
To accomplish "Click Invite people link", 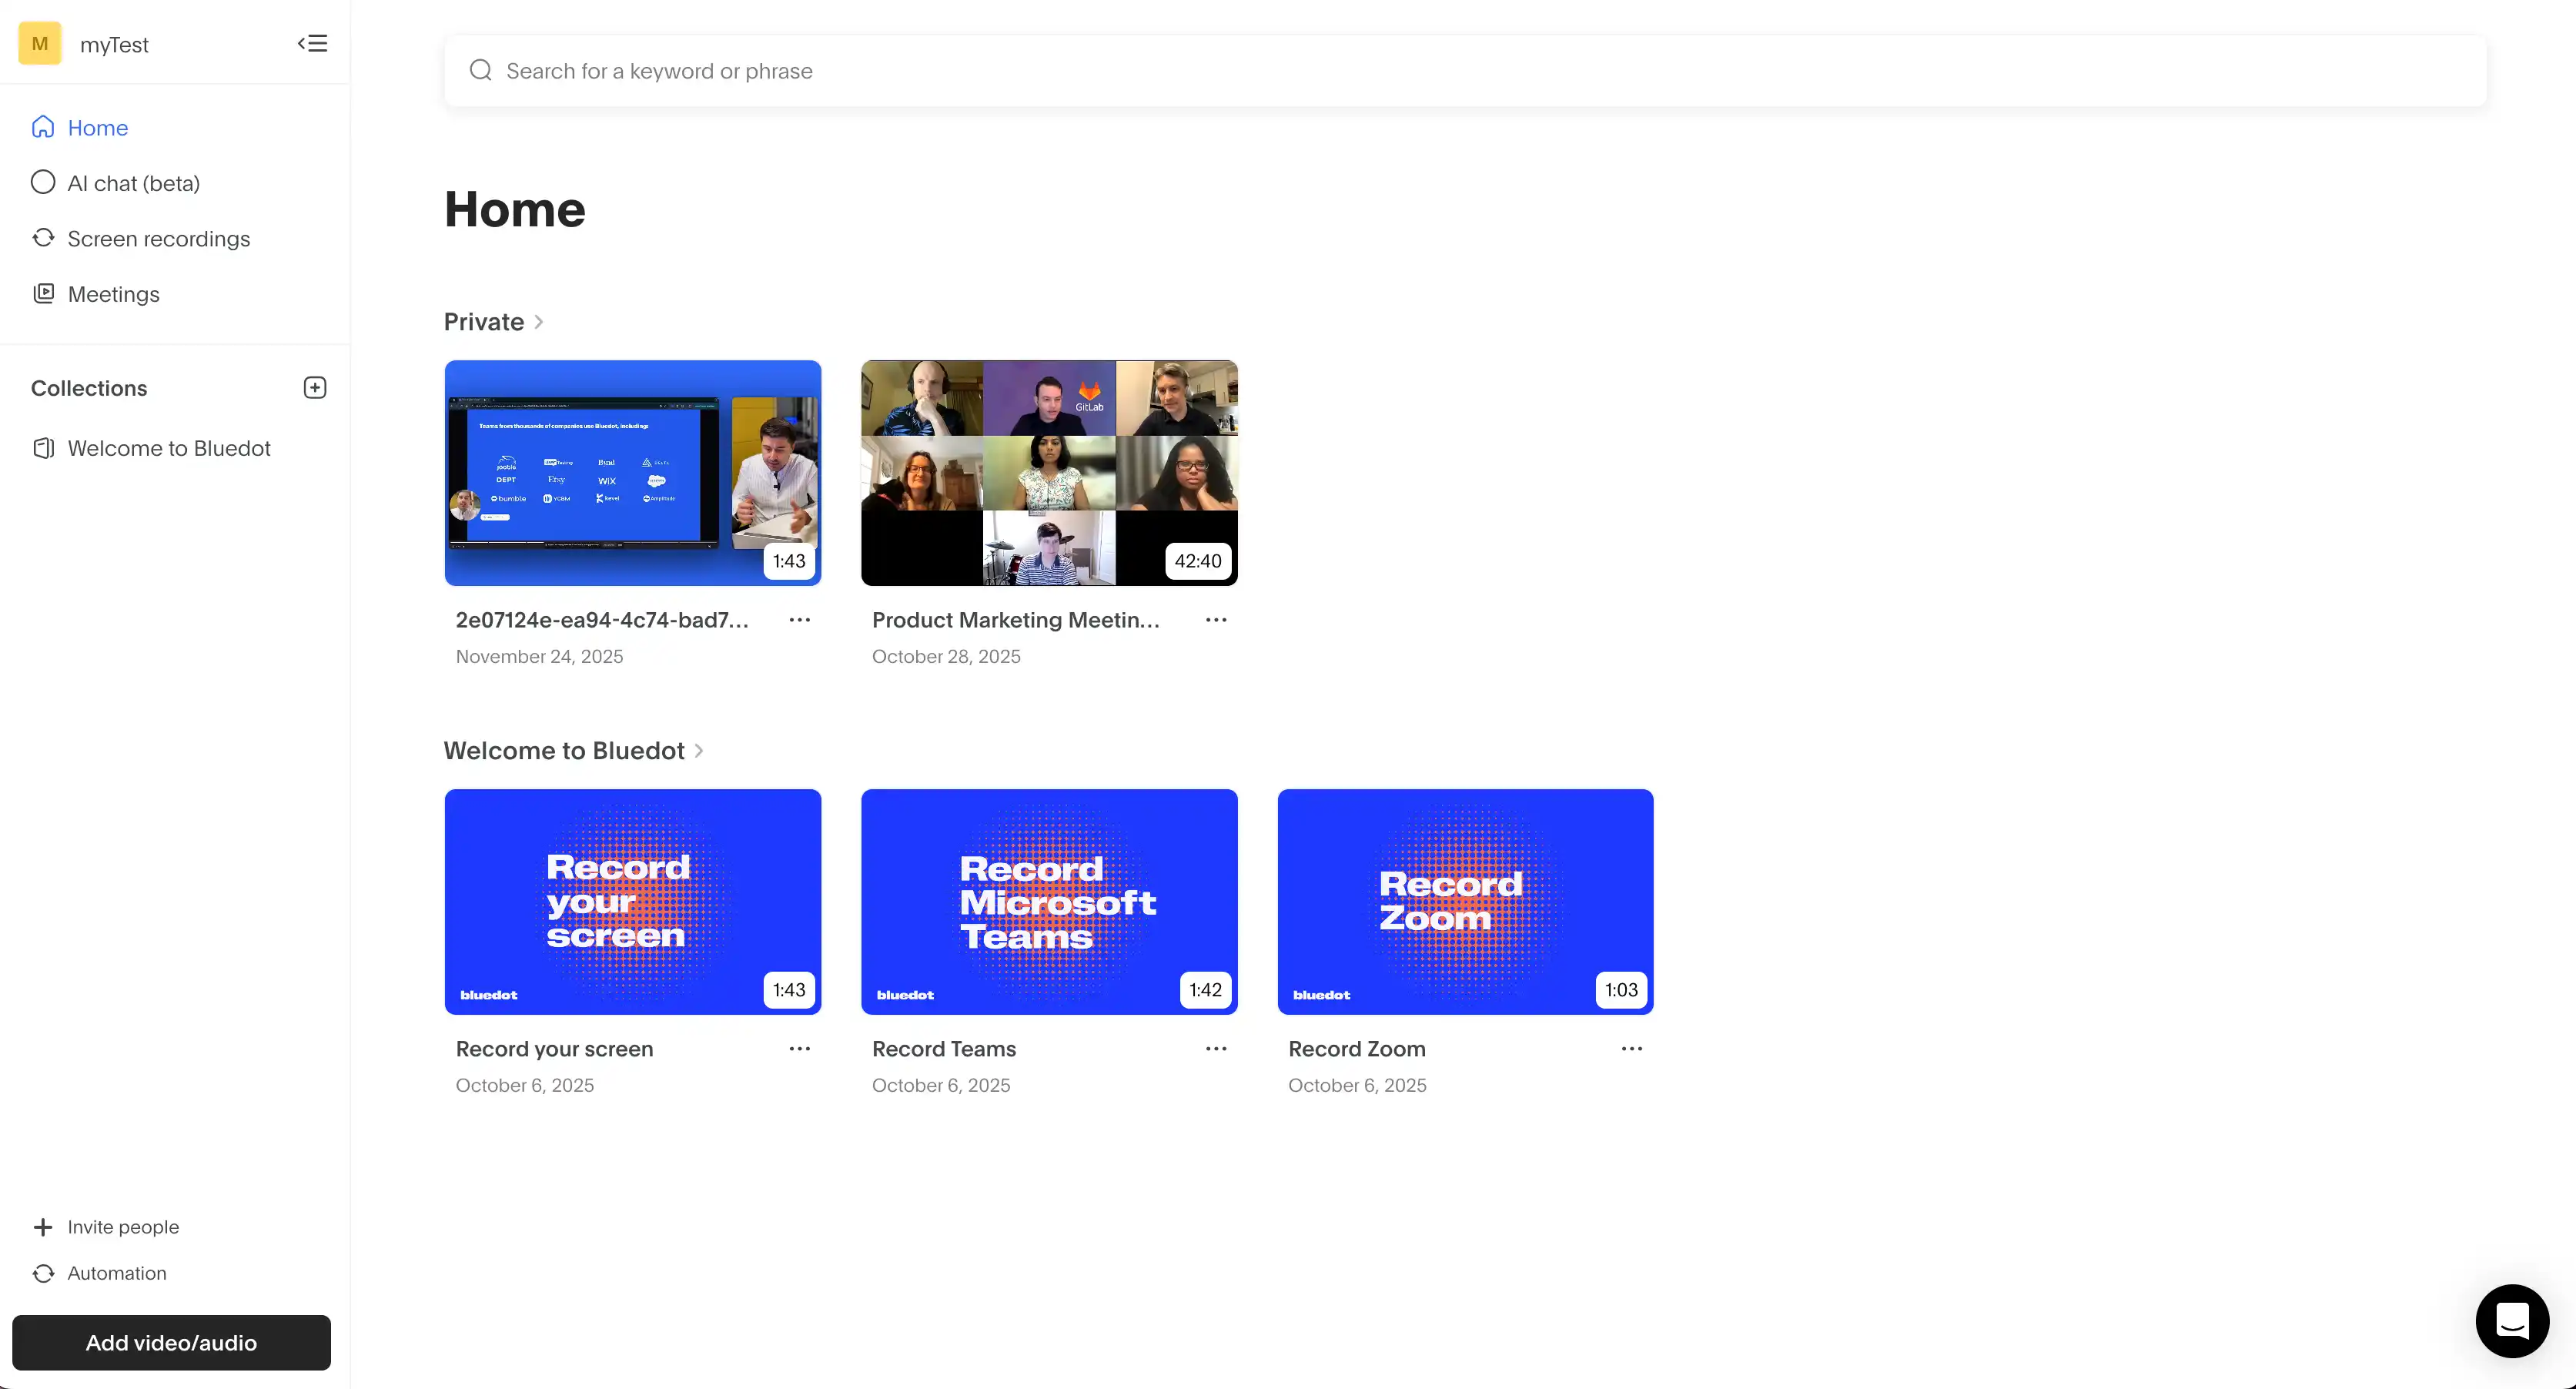I will 122,1227.
